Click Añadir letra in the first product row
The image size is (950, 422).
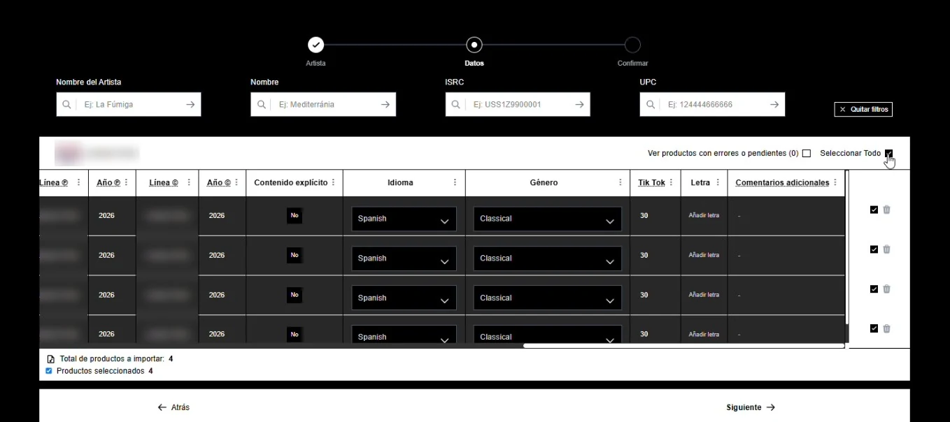point(704,216)
